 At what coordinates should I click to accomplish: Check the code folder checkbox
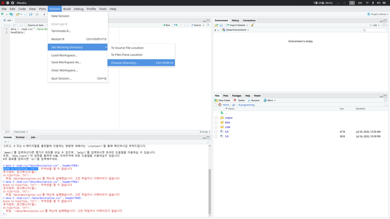pos(216,127)
